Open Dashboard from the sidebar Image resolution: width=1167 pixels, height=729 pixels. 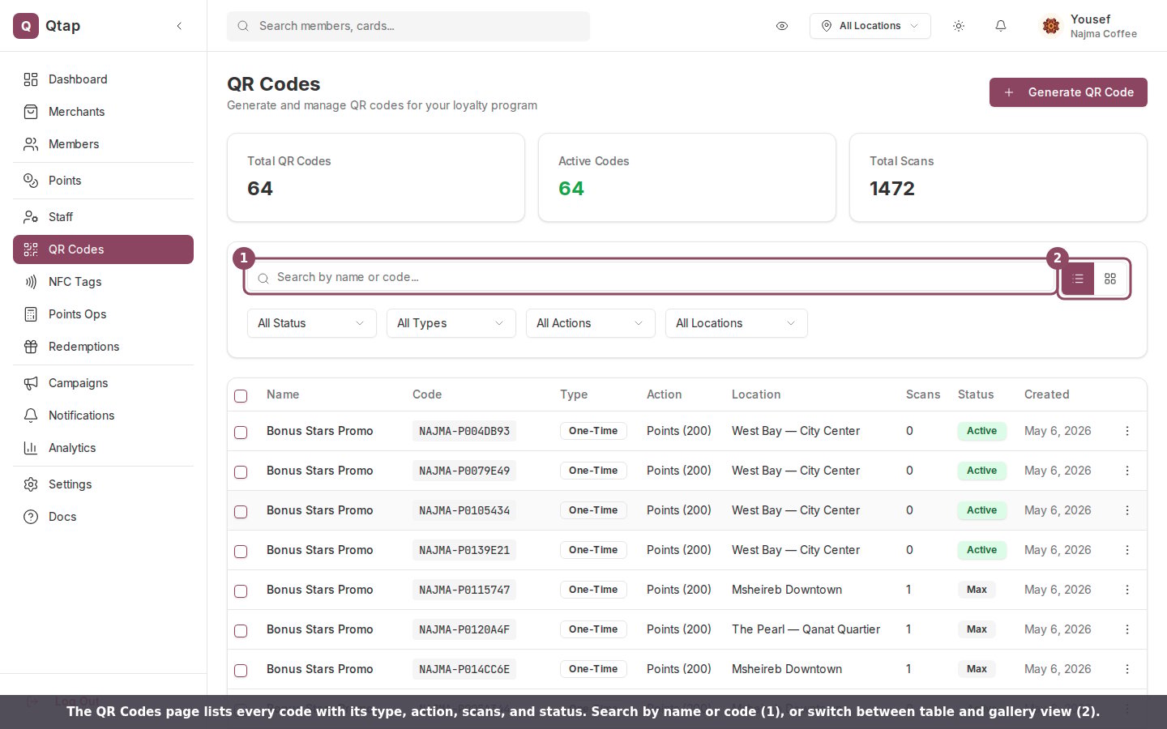point(103,79)
